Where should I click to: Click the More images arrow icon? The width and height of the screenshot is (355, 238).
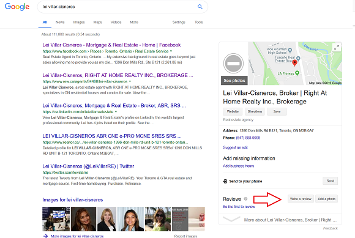pos(45,236)
